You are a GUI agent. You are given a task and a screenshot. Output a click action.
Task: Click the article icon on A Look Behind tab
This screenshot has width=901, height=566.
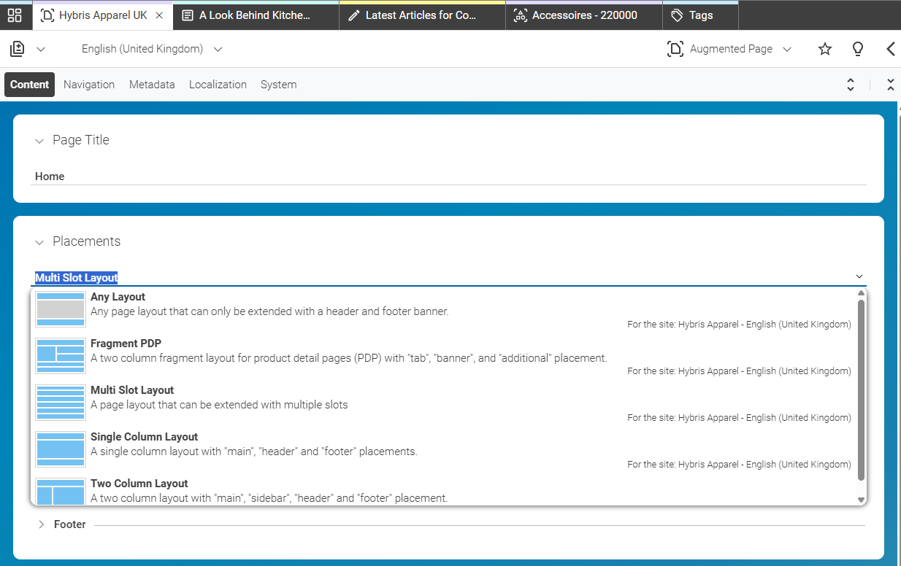tap(188, 15)
